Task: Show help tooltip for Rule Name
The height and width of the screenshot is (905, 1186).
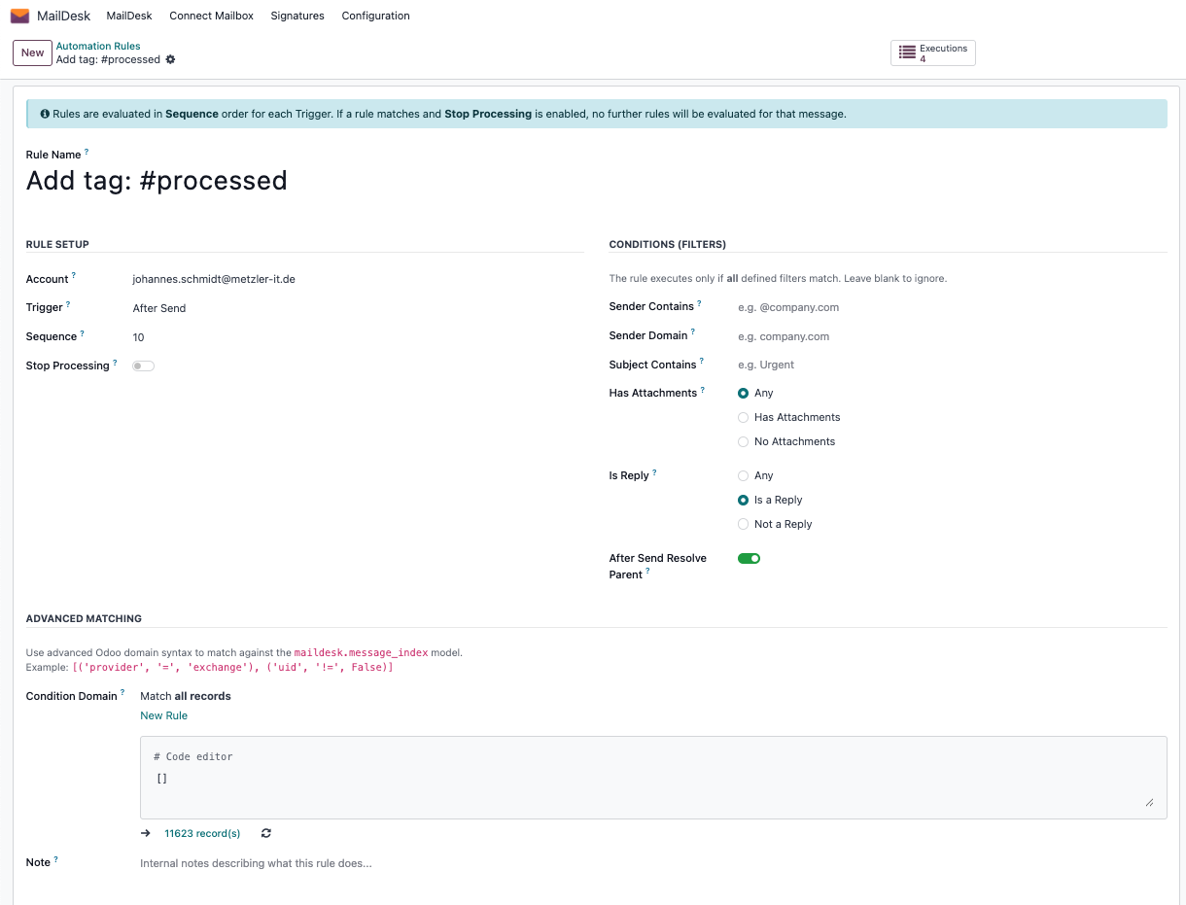Action: (x=87, y=152)
